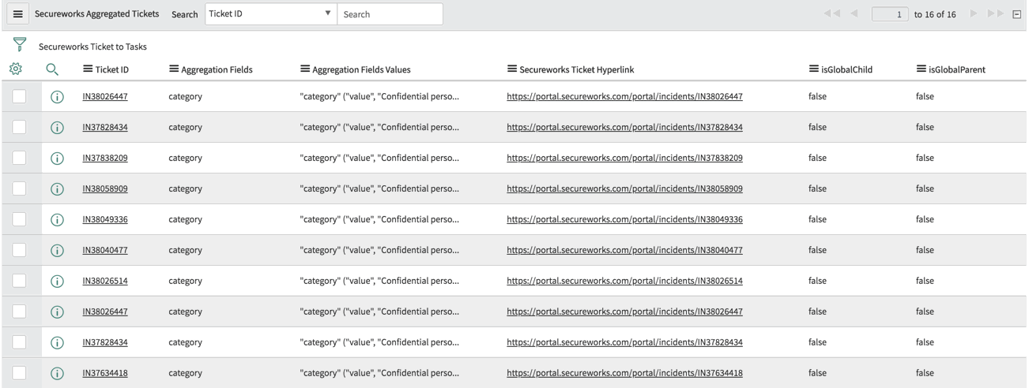Screen dimensions: 1029x388
Task: Select checkbox for ticket IN37634418
Action: pos(19,373)
